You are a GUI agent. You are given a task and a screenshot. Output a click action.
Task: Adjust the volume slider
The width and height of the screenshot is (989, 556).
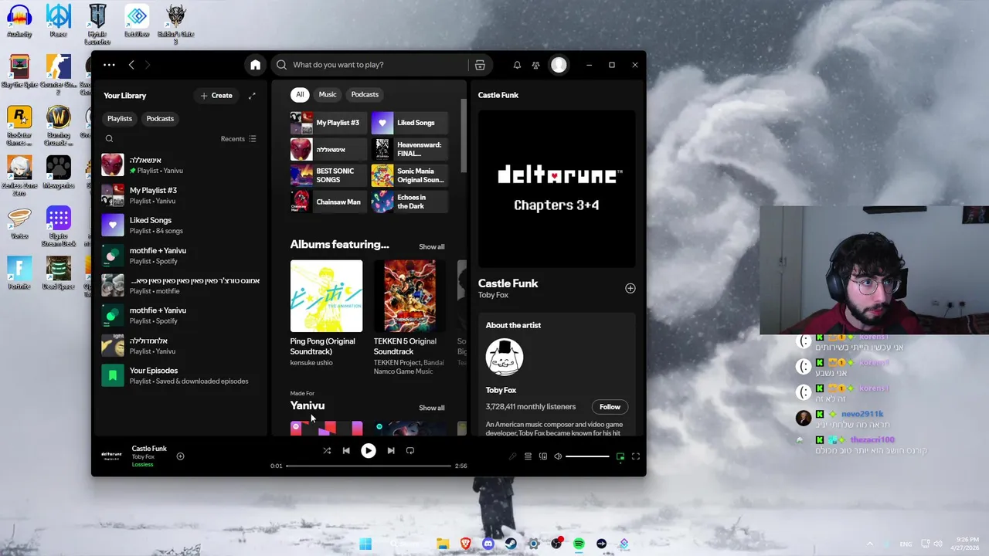tap(588, 456)
